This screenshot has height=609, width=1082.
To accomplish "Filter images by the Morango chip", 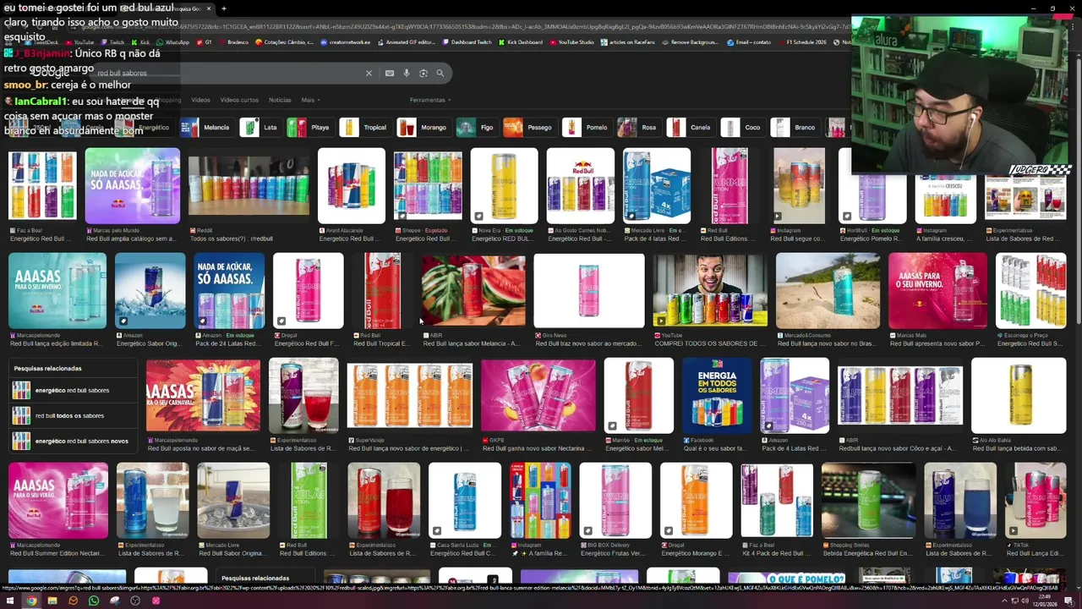I will [423, 128].
